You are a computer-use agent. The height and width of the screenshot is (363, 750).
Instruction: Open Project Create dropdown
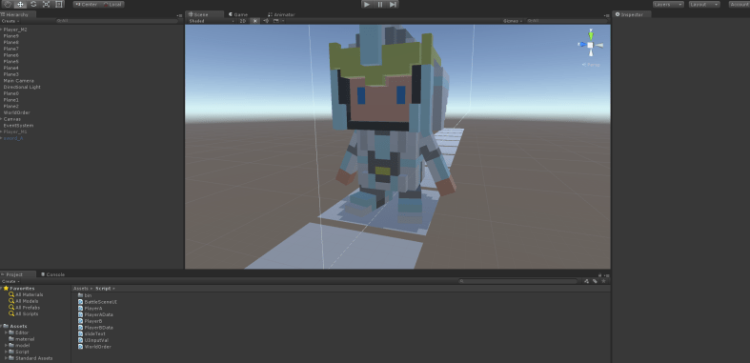10,281
